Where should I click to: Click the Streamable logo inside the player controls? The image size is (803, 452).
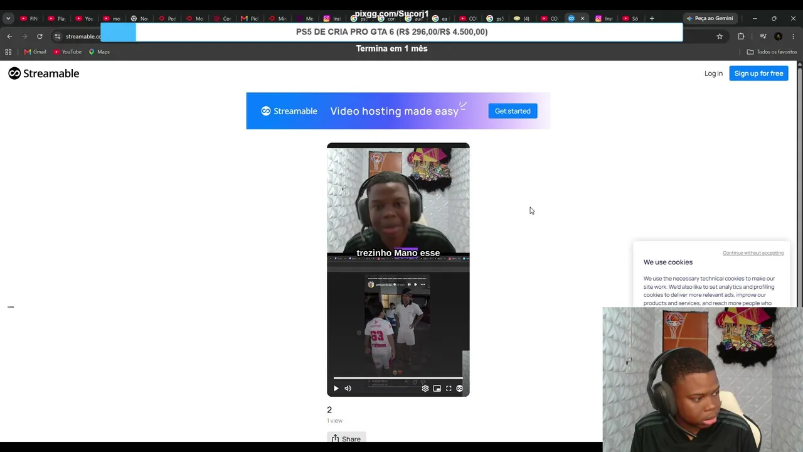tap(460, 389)
